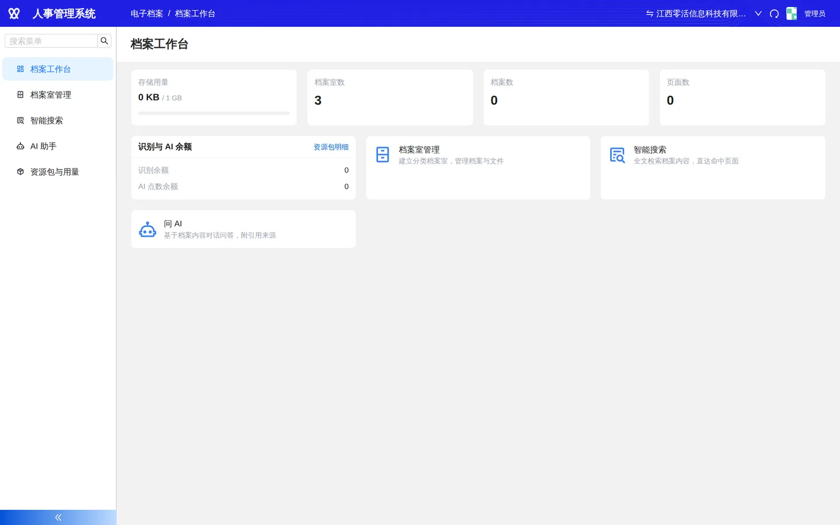The width and height of the screenshot is (840, 525).
Task: Click 档案工作台 breadcrumb
Action: pyautogui.click(x=195, y=13)
